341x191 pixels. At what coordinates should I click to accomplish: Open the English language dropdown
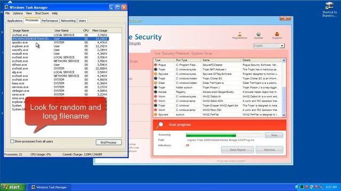[x=269, y=46]
